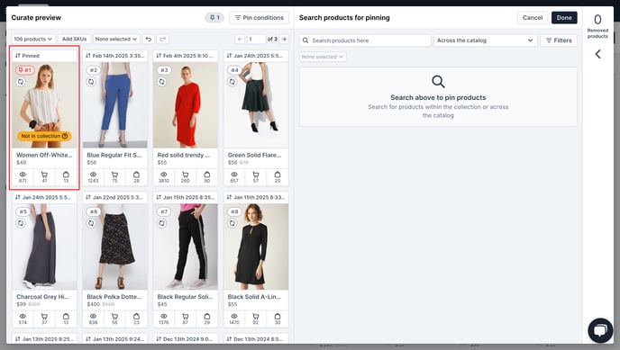This screenshot has height=350, width=620.
Task: Click position badge #7 on black trousers
Action: [164, 211]
